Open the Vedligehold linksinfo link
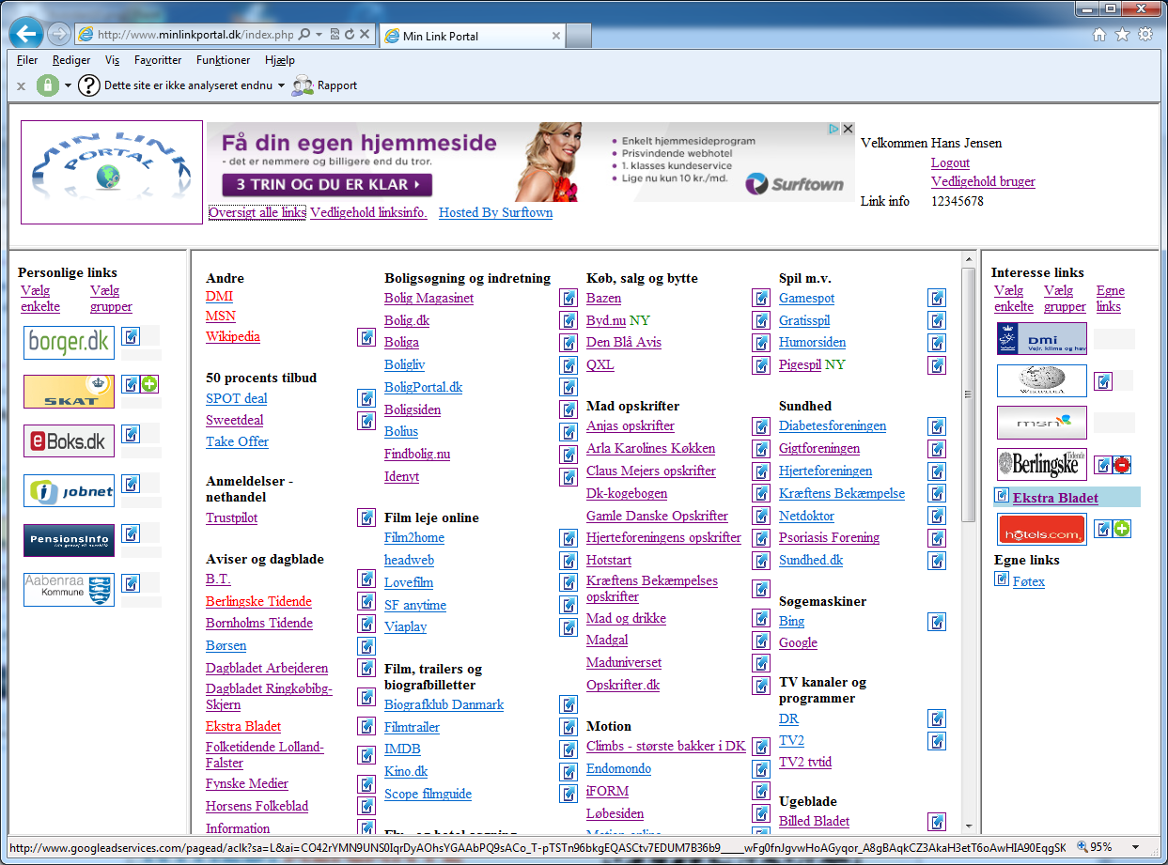Viewport: 1168px width, 865px height. tap(368, 212)
